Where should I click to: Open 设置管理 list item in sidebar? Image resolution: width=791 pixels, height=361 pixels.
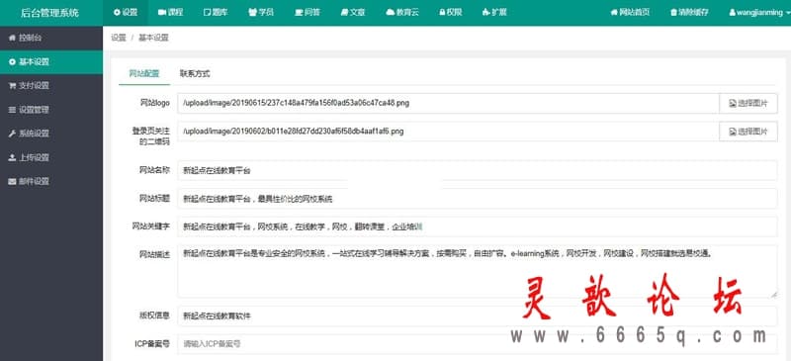(x=51, y=110)
